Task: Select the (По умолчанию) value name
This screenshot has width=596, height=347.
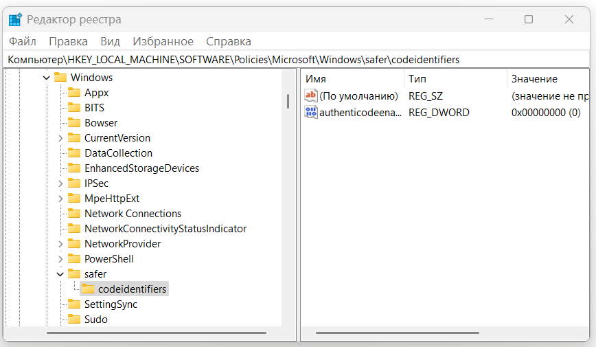Action: pyautogui.click(x=358, y=96)
